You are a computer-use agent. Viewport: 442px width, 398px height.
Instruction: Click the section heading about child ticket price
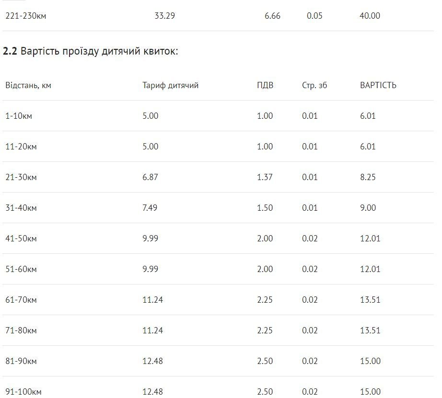[x=91, y=51]
